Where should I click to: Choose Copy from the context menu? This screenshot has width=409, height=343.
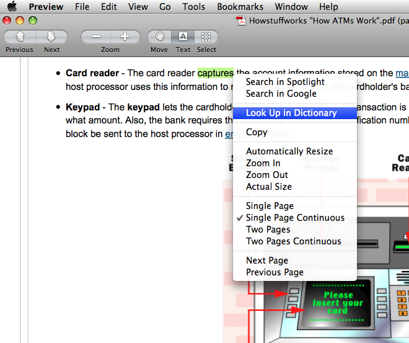(x=295, y=132)
